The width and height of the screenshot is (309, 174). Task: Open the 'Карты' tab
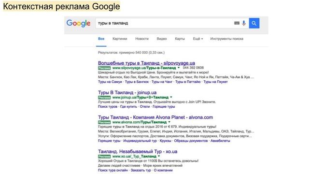(180, 39)
